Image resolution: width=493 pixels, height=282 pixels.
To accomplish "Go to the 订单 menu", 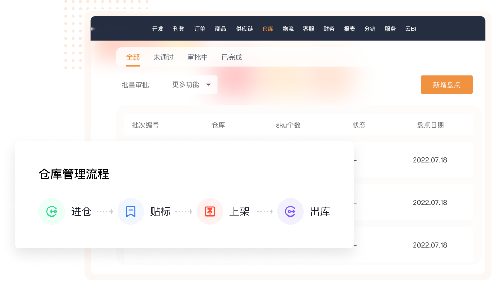I will point(200,29).
